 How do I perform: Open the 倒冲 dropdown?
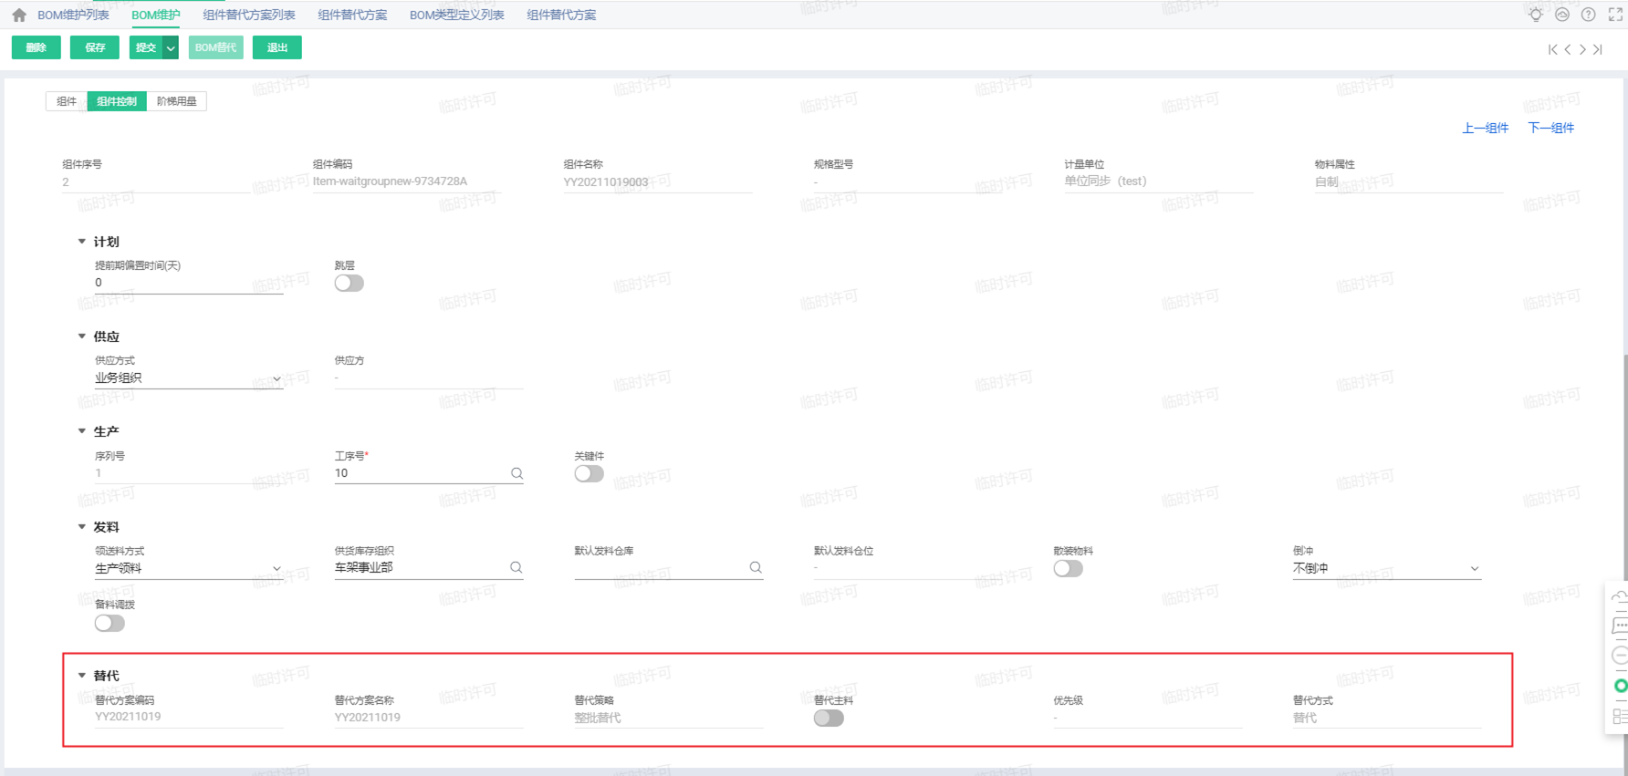[1386, 568]
